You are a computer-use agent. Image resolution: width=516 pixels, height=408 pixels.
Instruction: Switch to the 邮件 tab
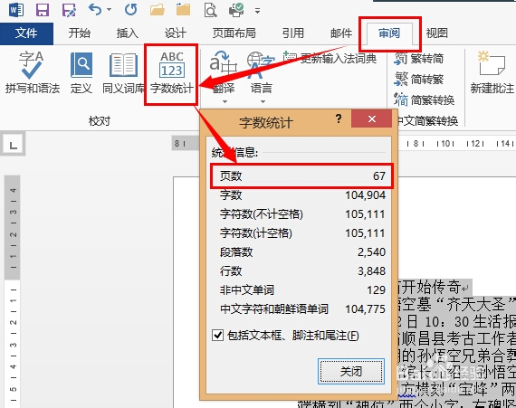point(341,33)
